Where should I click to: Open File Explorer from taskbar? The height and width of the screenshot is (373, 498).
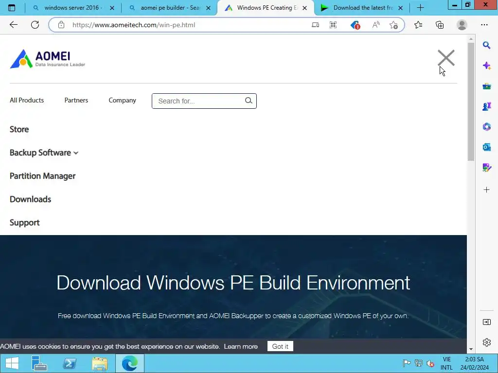100,363
